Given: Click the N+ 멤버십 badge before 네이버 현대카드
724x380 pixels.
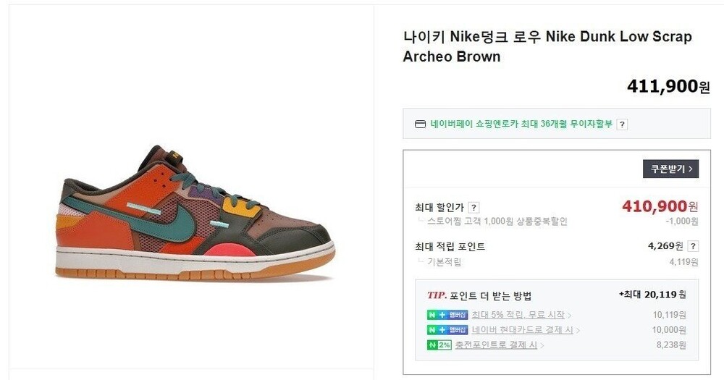Looking at the screenshot, I should tap(447, 330).
